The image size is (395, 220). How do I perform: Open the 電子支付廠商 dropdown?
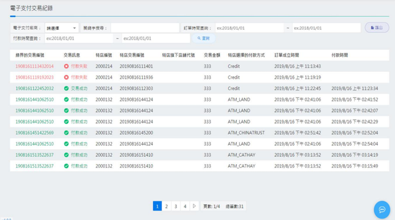pyautogui.click(x=62, y=28)
